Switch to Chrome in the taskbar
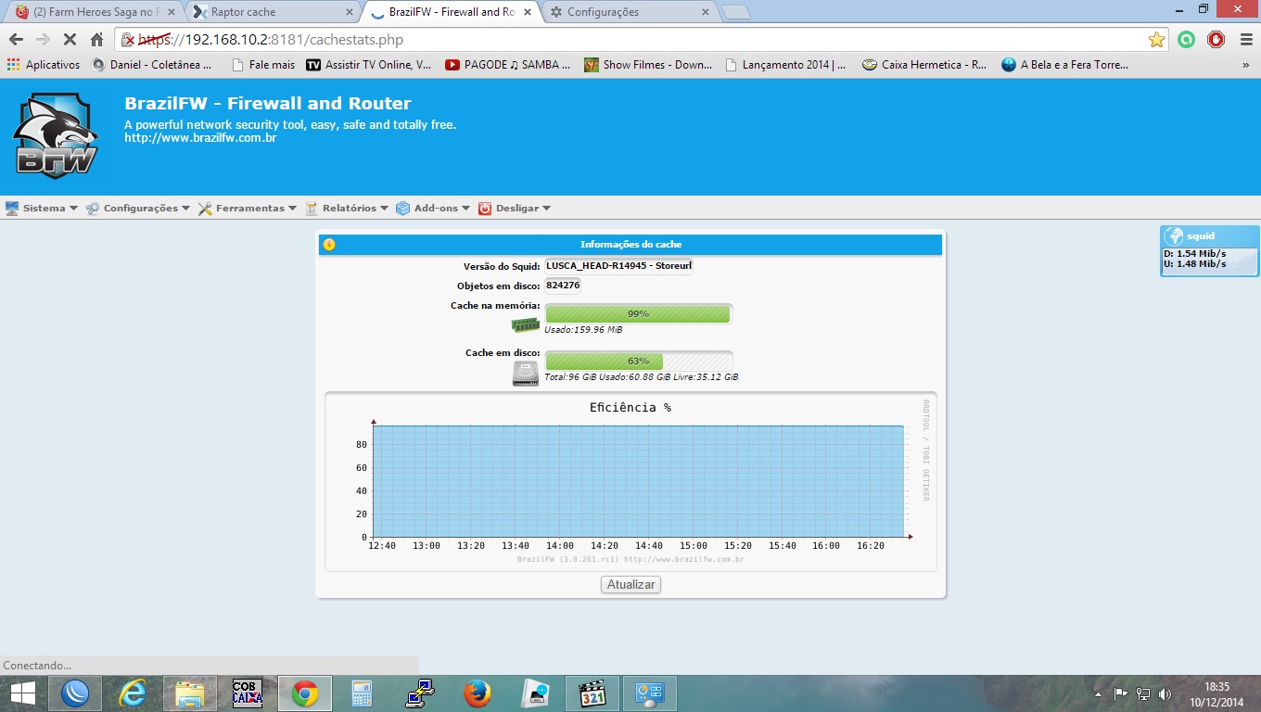 304,693
